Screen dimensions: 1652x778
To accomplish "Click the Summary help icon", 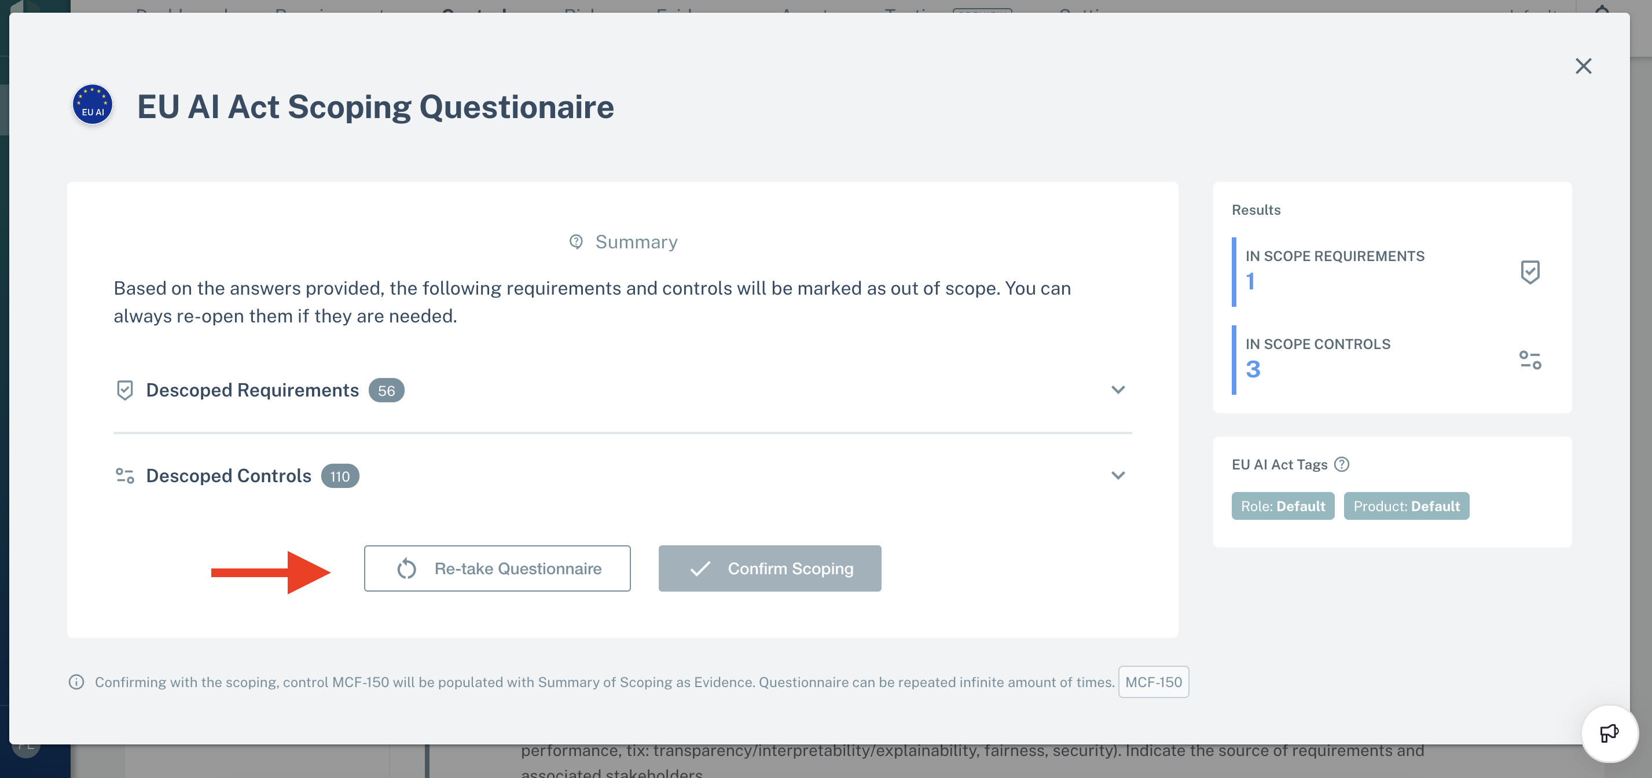I will [x=576, y=242].
